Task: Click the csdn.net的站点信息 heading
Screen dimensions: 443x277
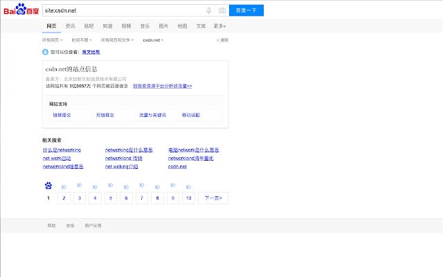Action: pos(71,69)
